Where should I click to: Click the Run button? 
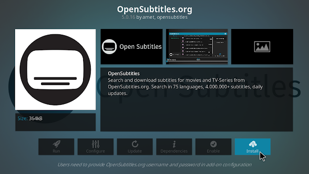pos(56,146)
